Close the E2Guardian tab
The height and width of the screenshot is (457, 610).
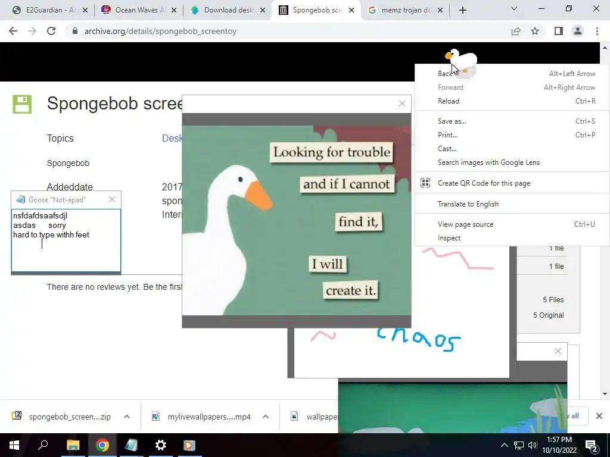(85, 10)
